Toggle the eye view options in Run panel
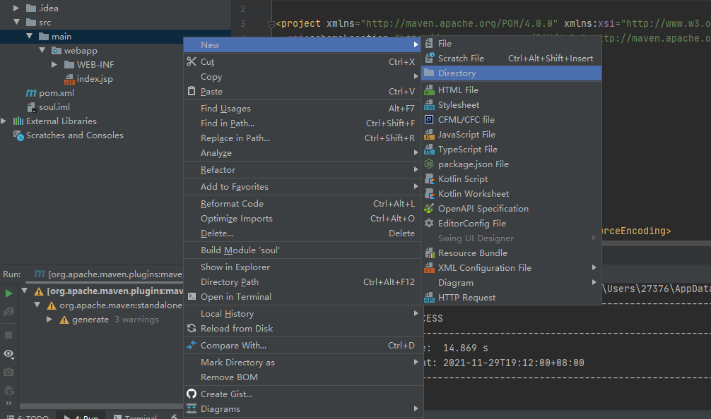 tap(8, 354)
